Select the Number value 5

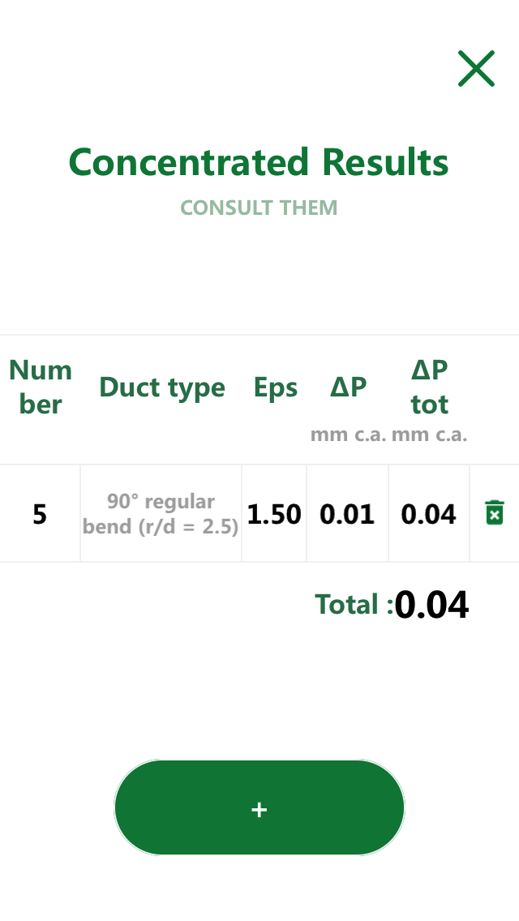tap(40, 512)
